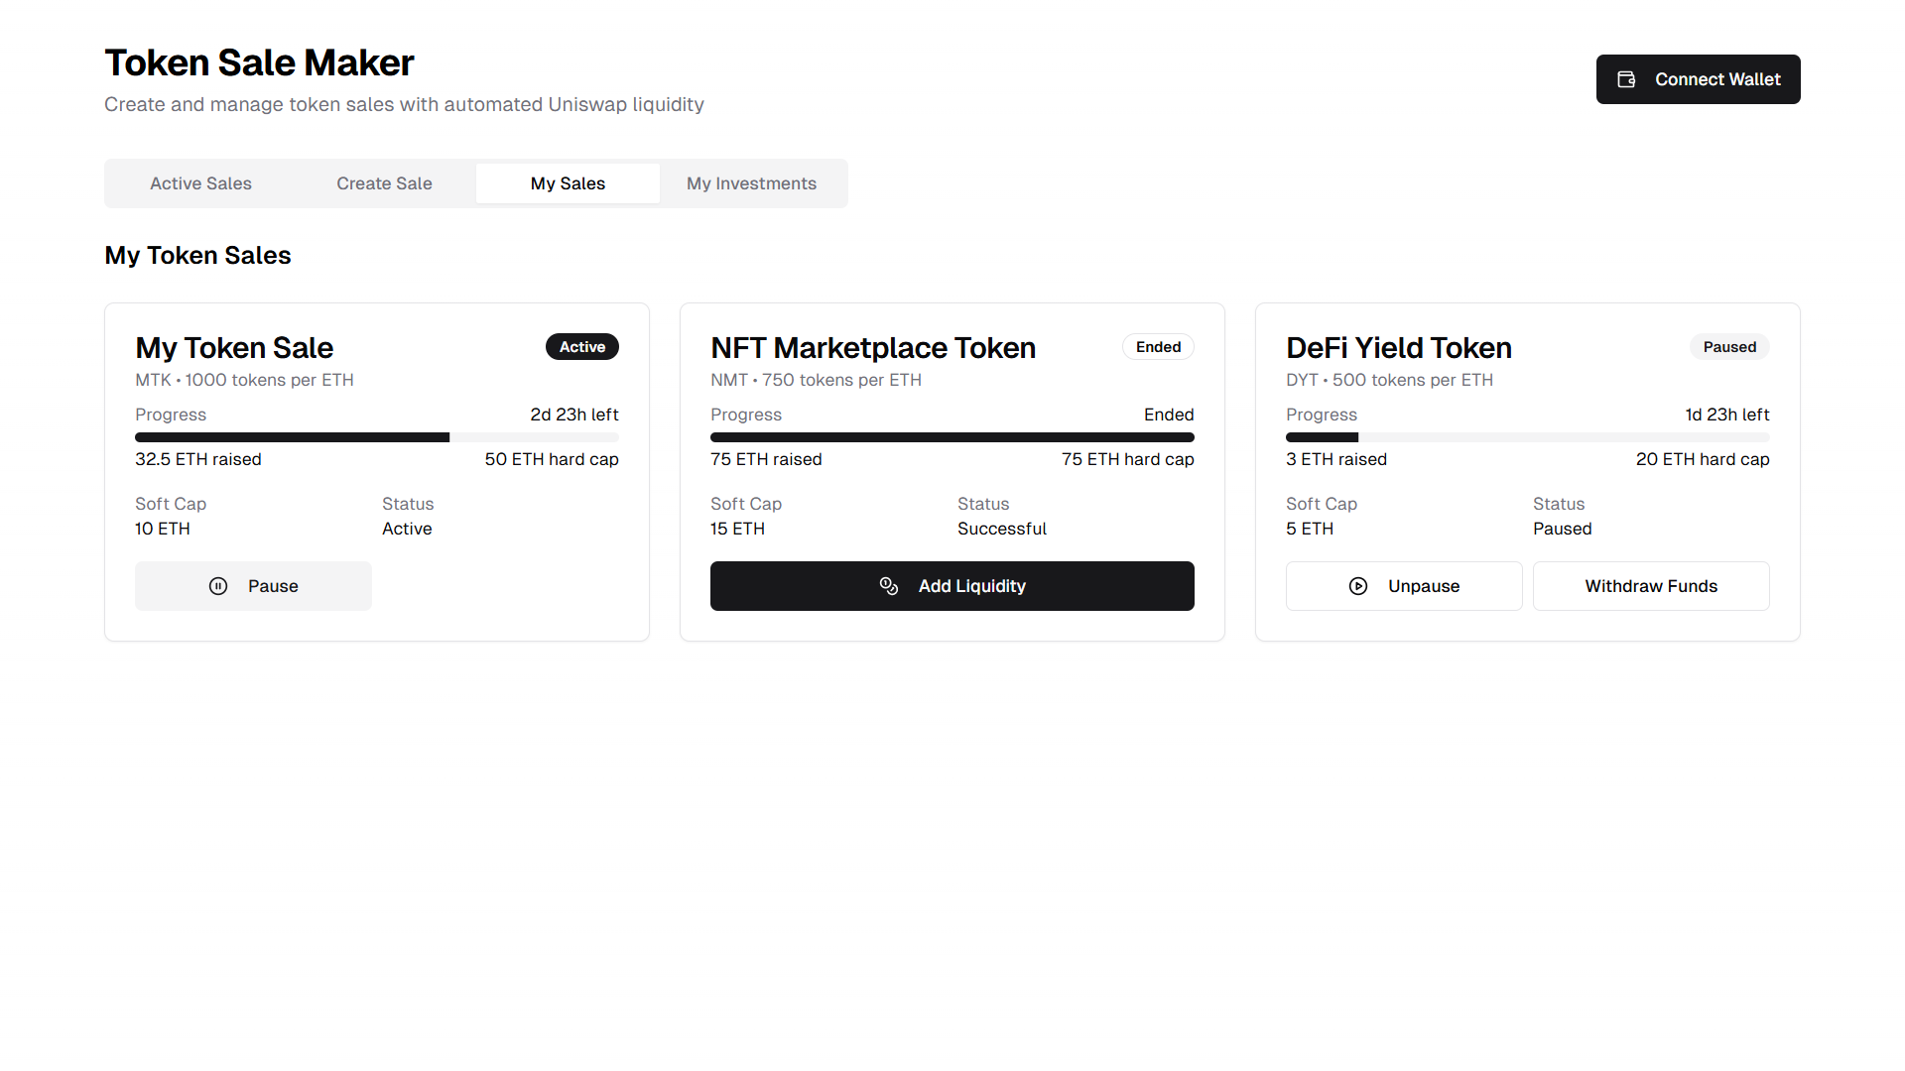Image resolution: width=1905 pixels, height=1071 pixels.
Task: Click the DeFi Yield Token progress bar
Action: [x=1527, y=437]
